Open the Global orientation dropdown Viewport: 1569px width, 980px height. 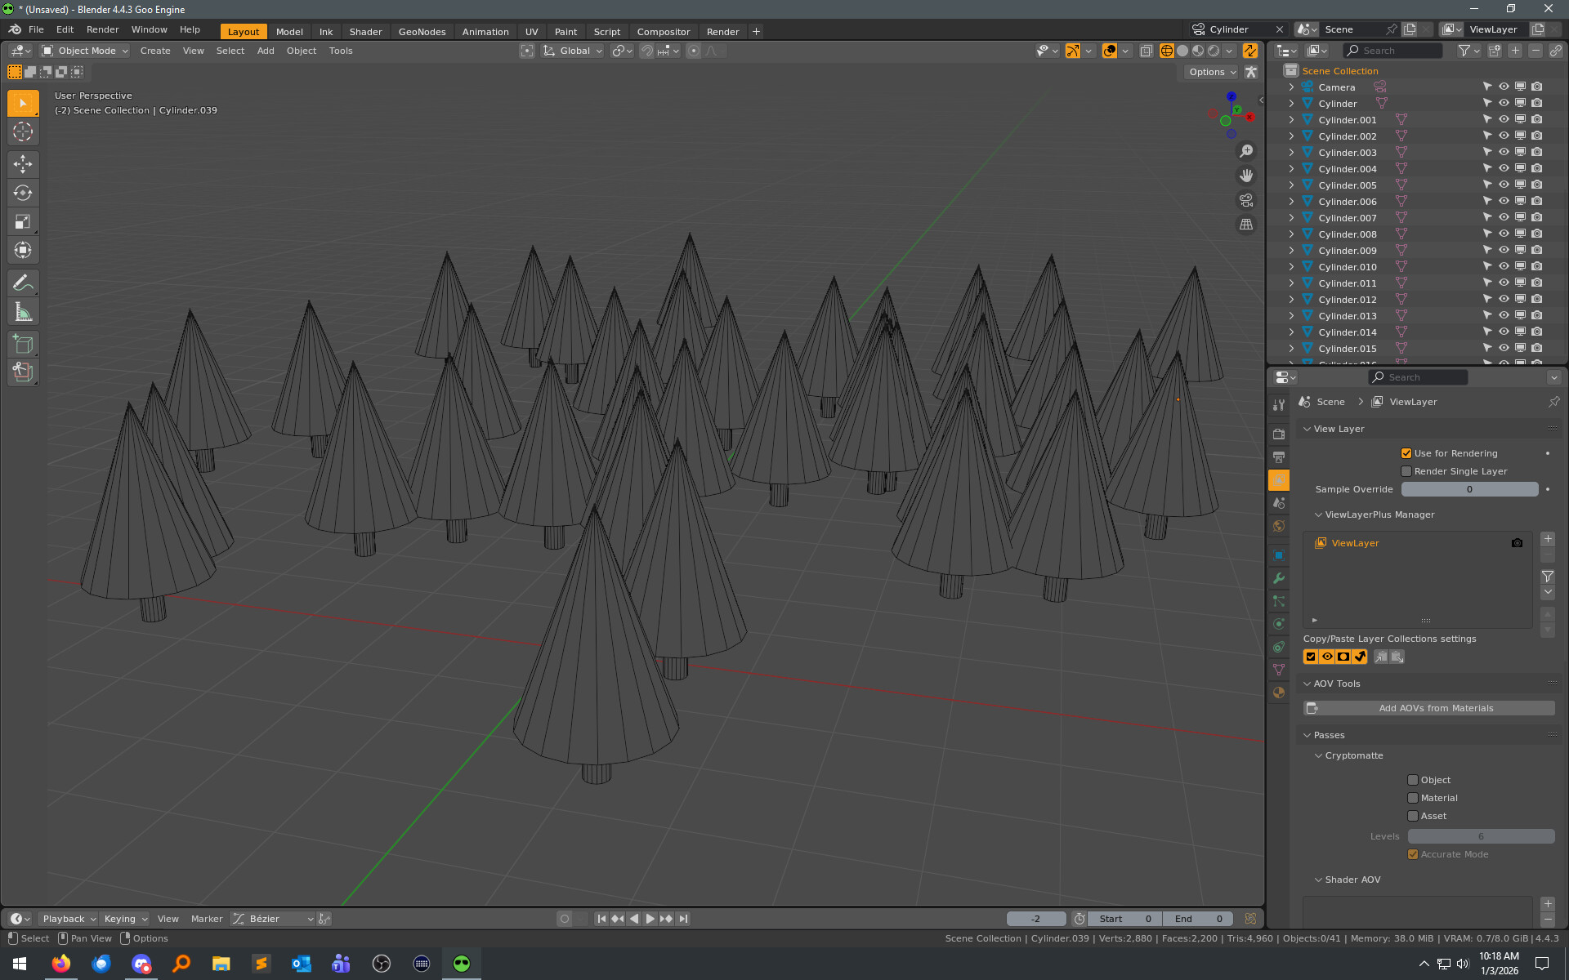coord(574,51)
